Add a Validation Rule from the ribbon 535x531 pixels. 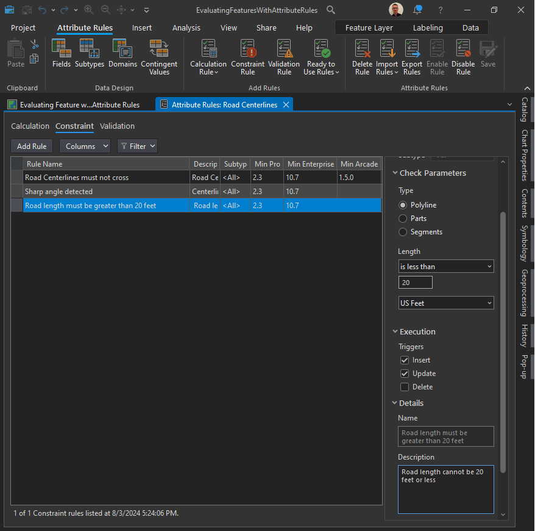coord(284,57)
